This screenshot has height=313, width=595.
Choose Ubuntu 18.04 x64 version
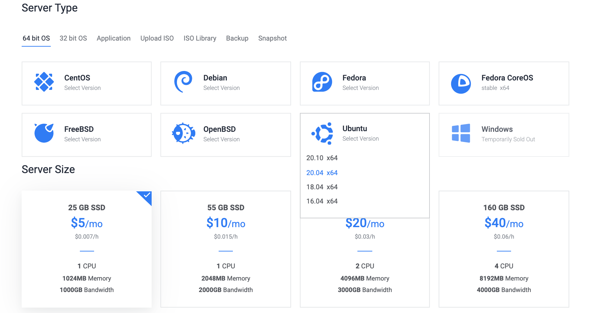(x=322, y=187)
